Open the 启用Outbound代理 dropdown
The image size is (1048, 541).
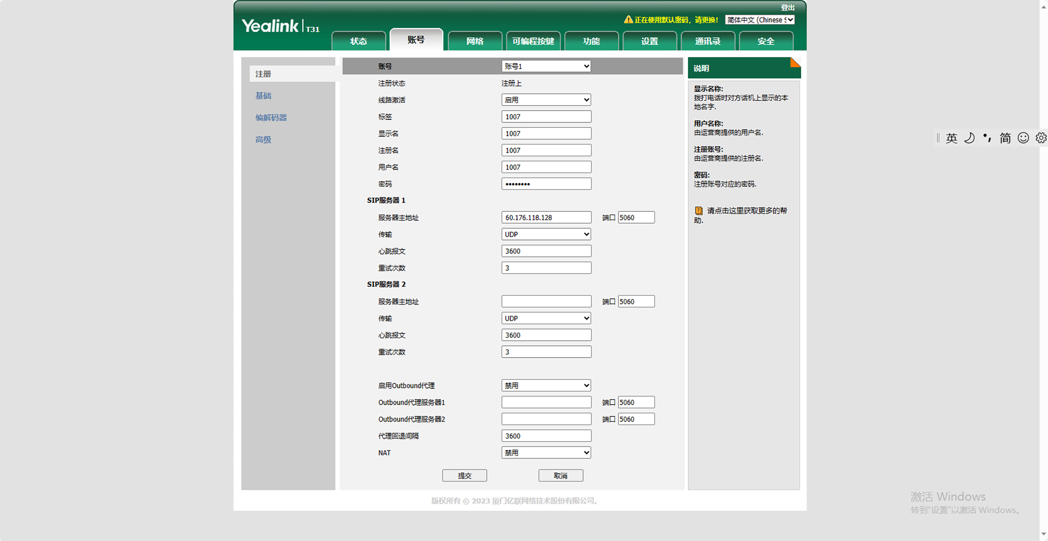click(x=546, y=386)
